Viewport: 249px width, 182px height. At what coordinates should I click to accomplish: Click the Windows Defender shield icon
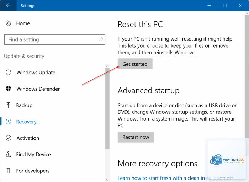(x=8, y=89)
